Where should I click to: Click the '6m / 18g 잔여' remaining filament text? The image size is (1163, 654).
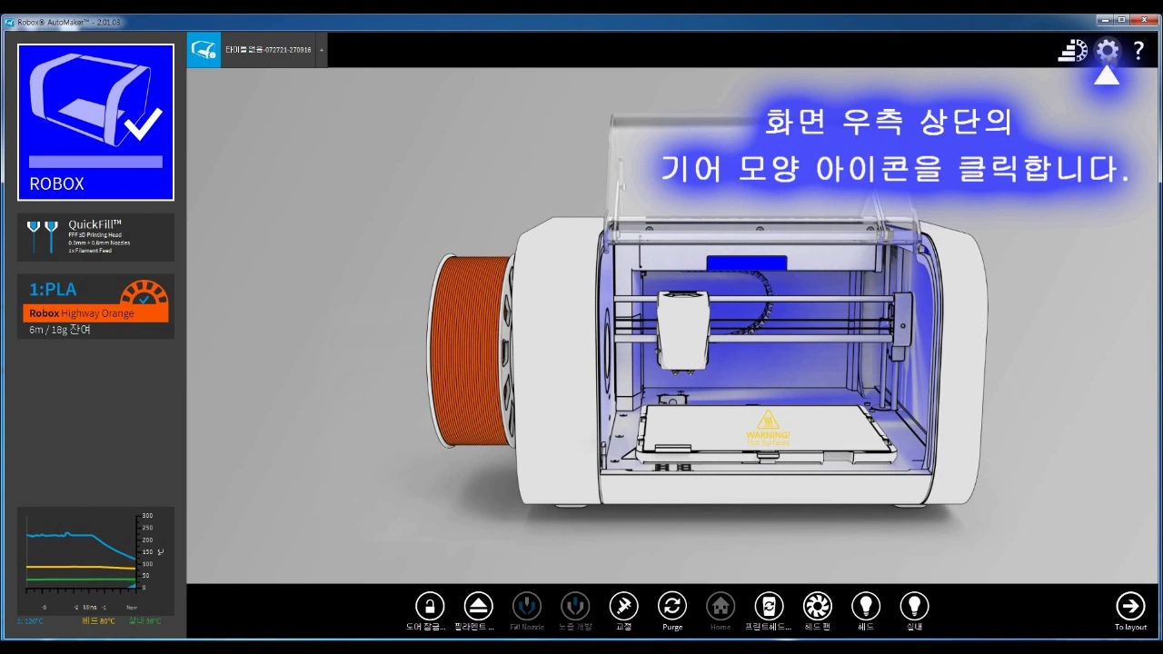(x=60, y=330)
